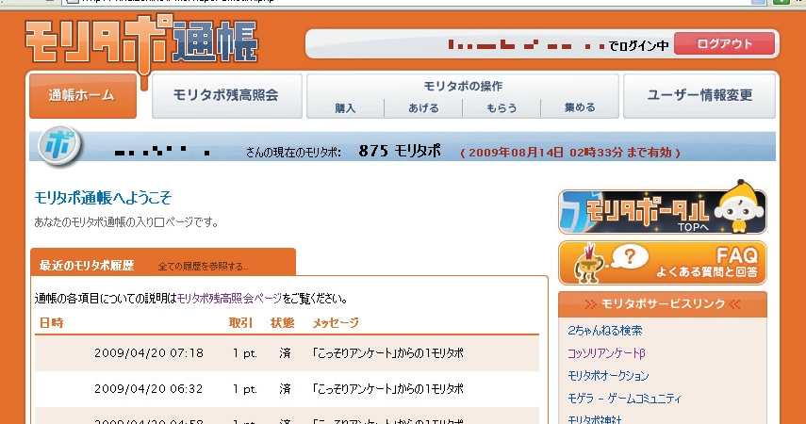Screen dimensions: 806x424
Task: Click 全ての履歴を参照する link
Action: 203,267
